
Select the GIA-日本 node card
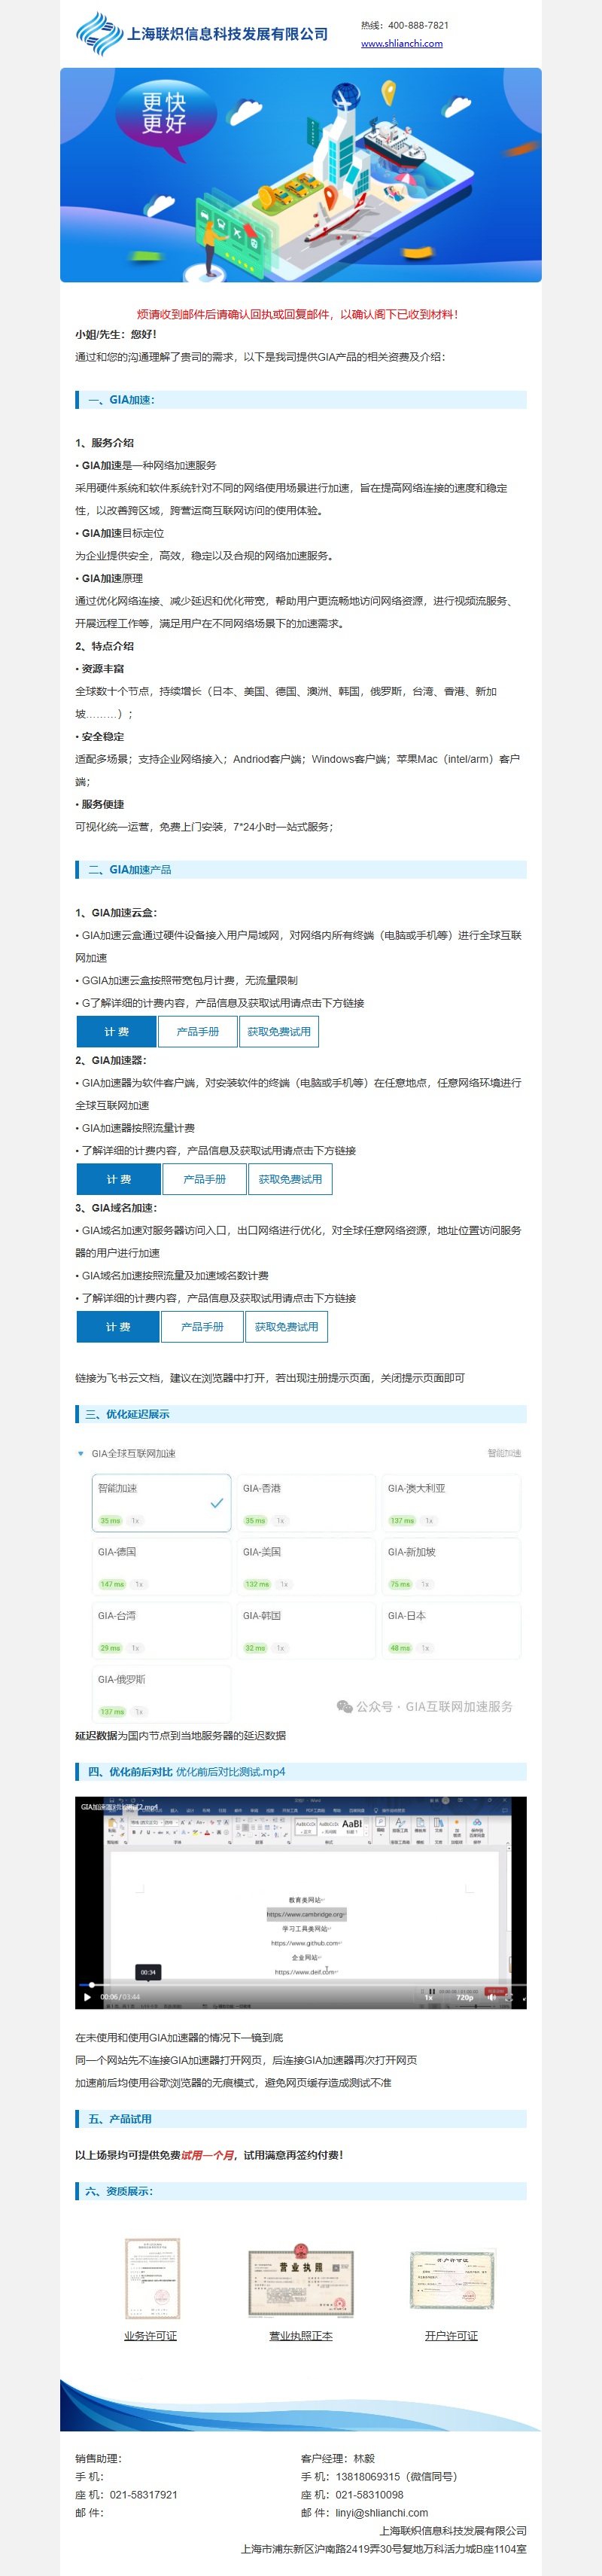click(x=451, y=1631)
